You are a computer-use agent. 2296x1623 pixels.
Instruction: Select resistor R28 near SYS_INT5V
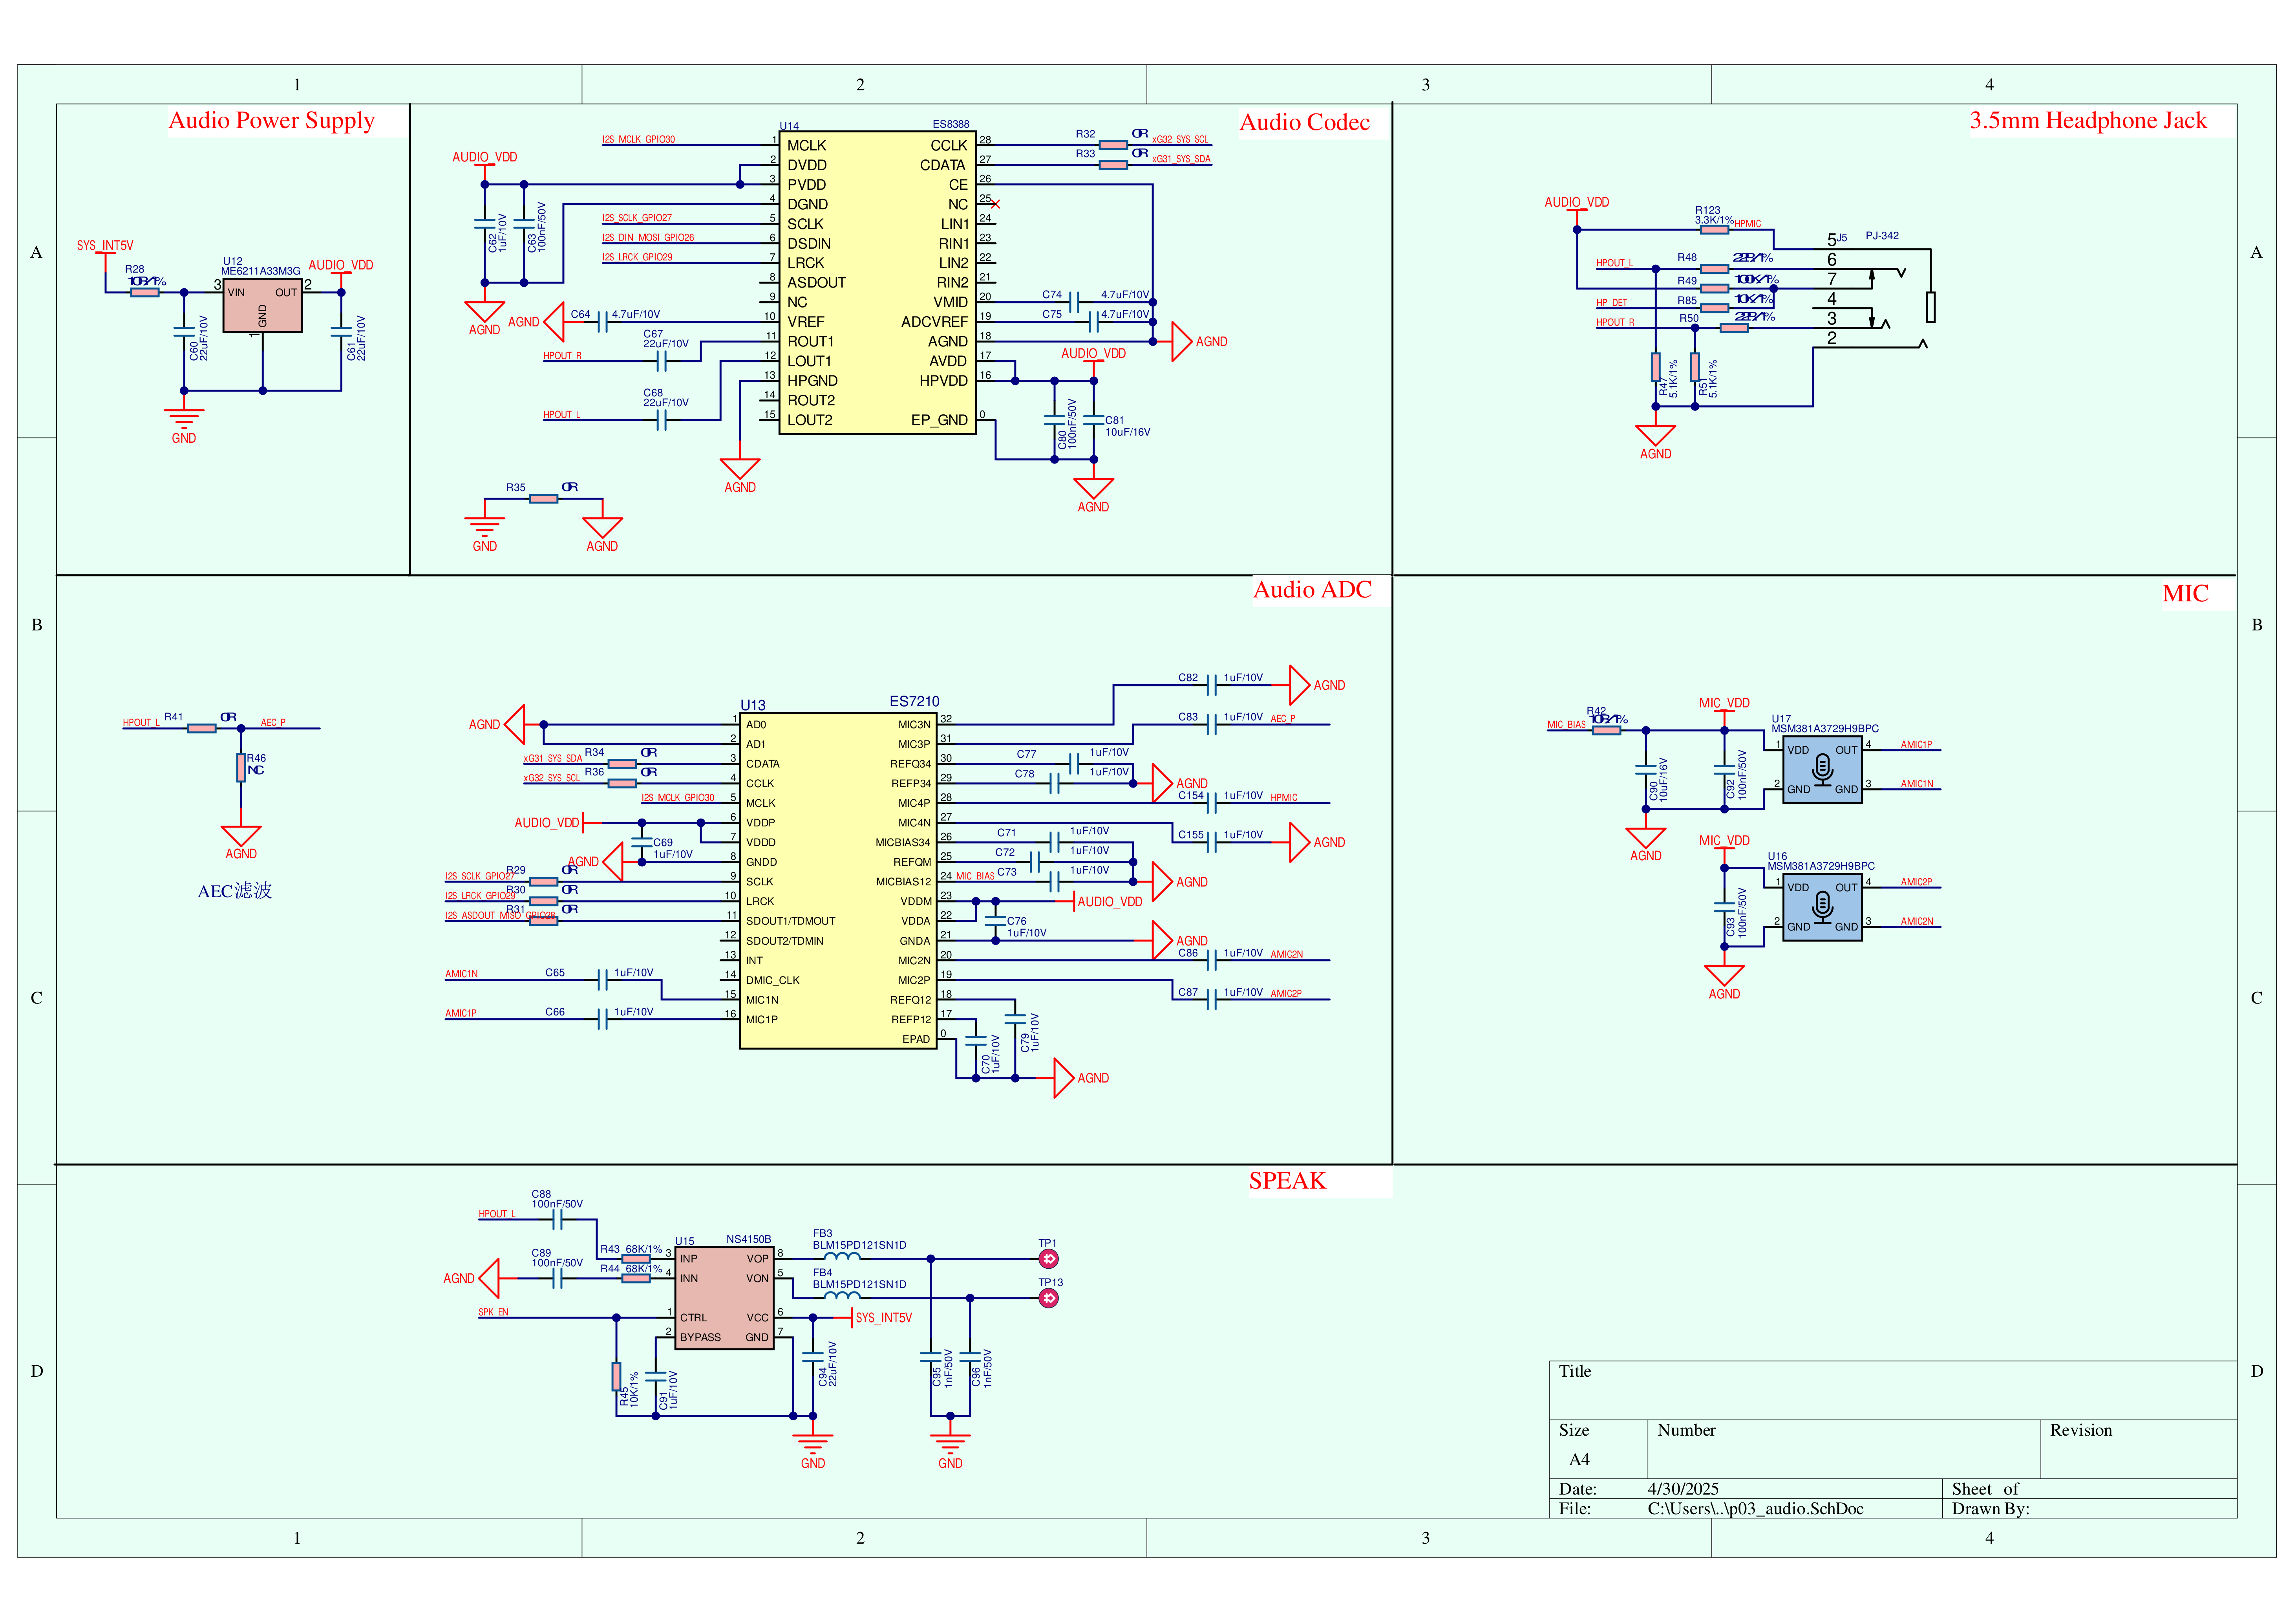(145, 292)
